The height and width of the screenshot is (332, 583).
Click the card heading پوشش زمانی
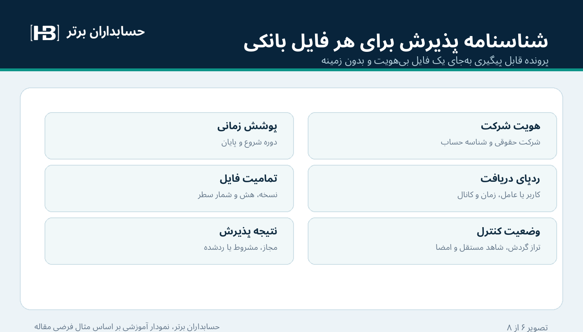coord(247,126)
